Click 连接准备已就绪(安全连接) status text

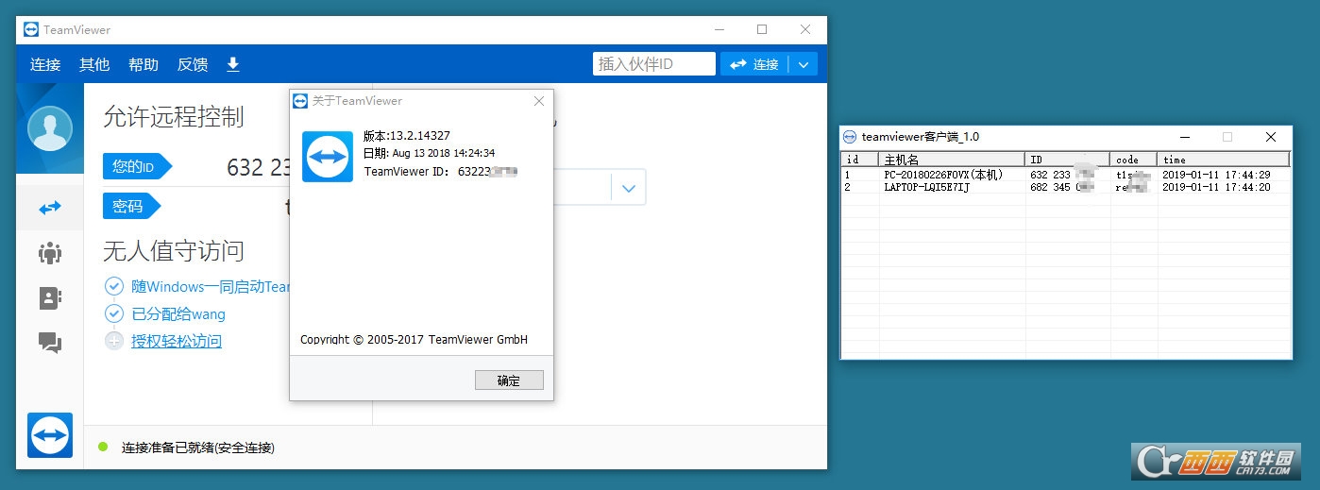(x=198, y=448)
